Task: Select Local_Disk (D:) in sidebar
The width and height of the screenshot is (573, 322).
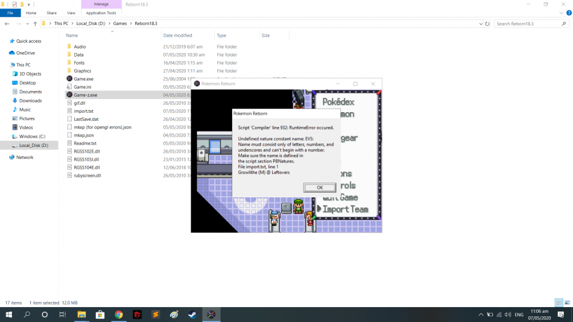Action: (34, 145)
